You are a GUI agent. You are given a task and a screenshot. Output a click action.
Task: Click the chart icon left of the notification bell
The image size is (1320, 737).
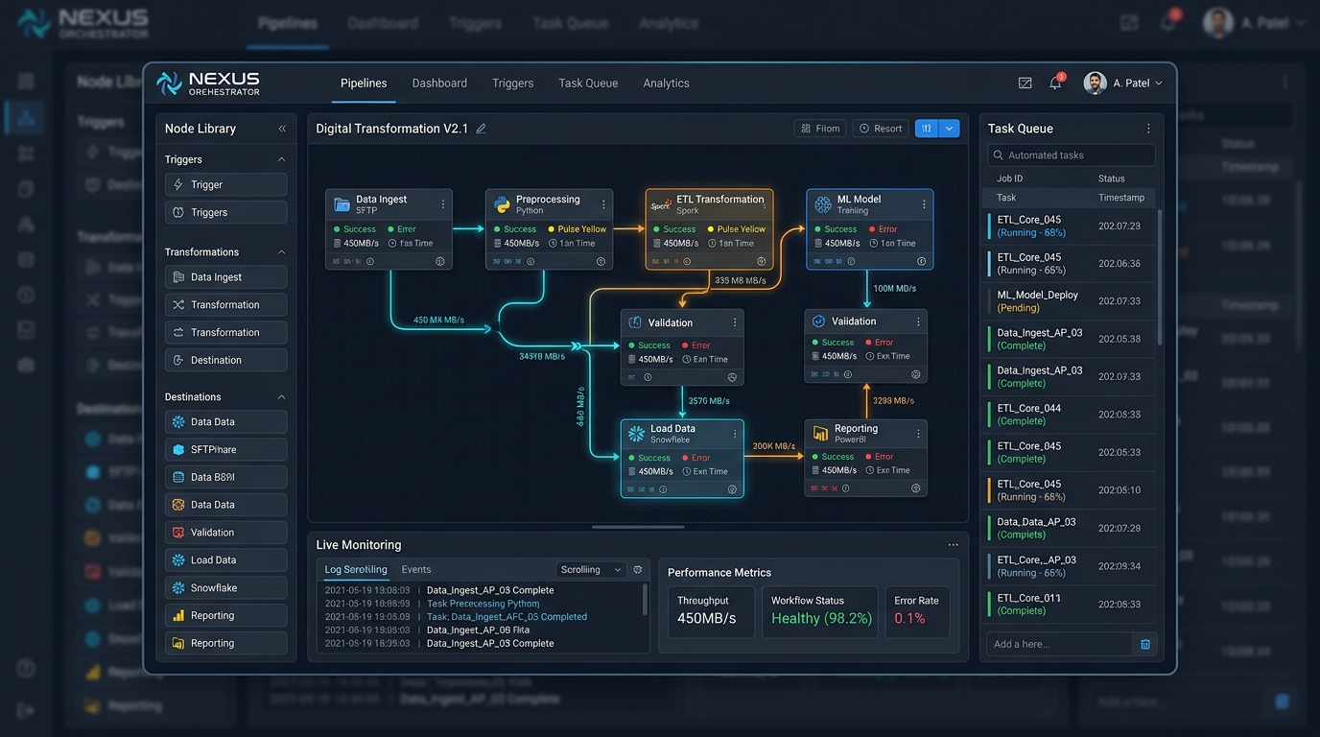[x=1025, y=83]
